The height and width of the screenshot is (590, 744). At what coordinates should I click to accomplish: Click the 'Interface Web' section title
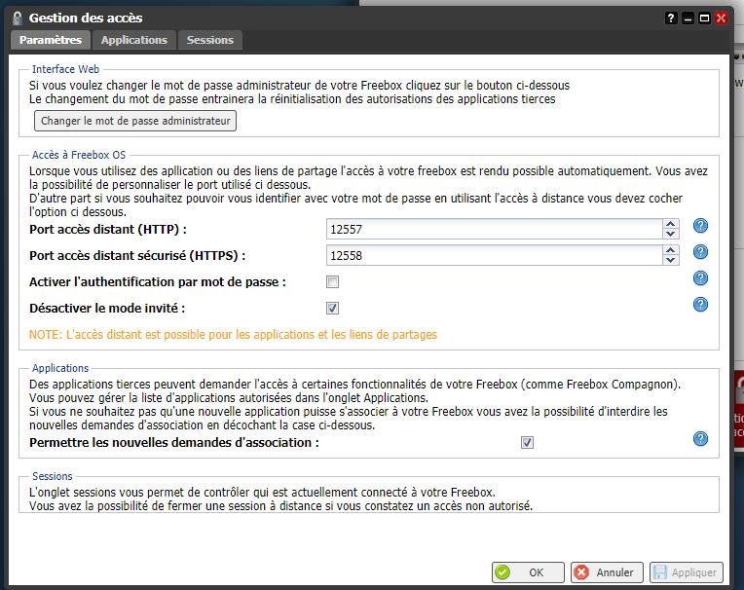[x=65, y=69]
